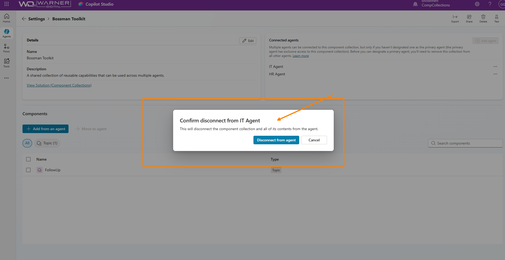Confirm Disconnect from agent

(276, 140)
